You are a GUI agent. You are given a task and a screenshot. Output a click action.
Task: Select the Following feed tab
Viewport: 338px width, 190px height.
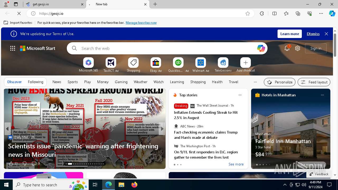click(36, 82)
